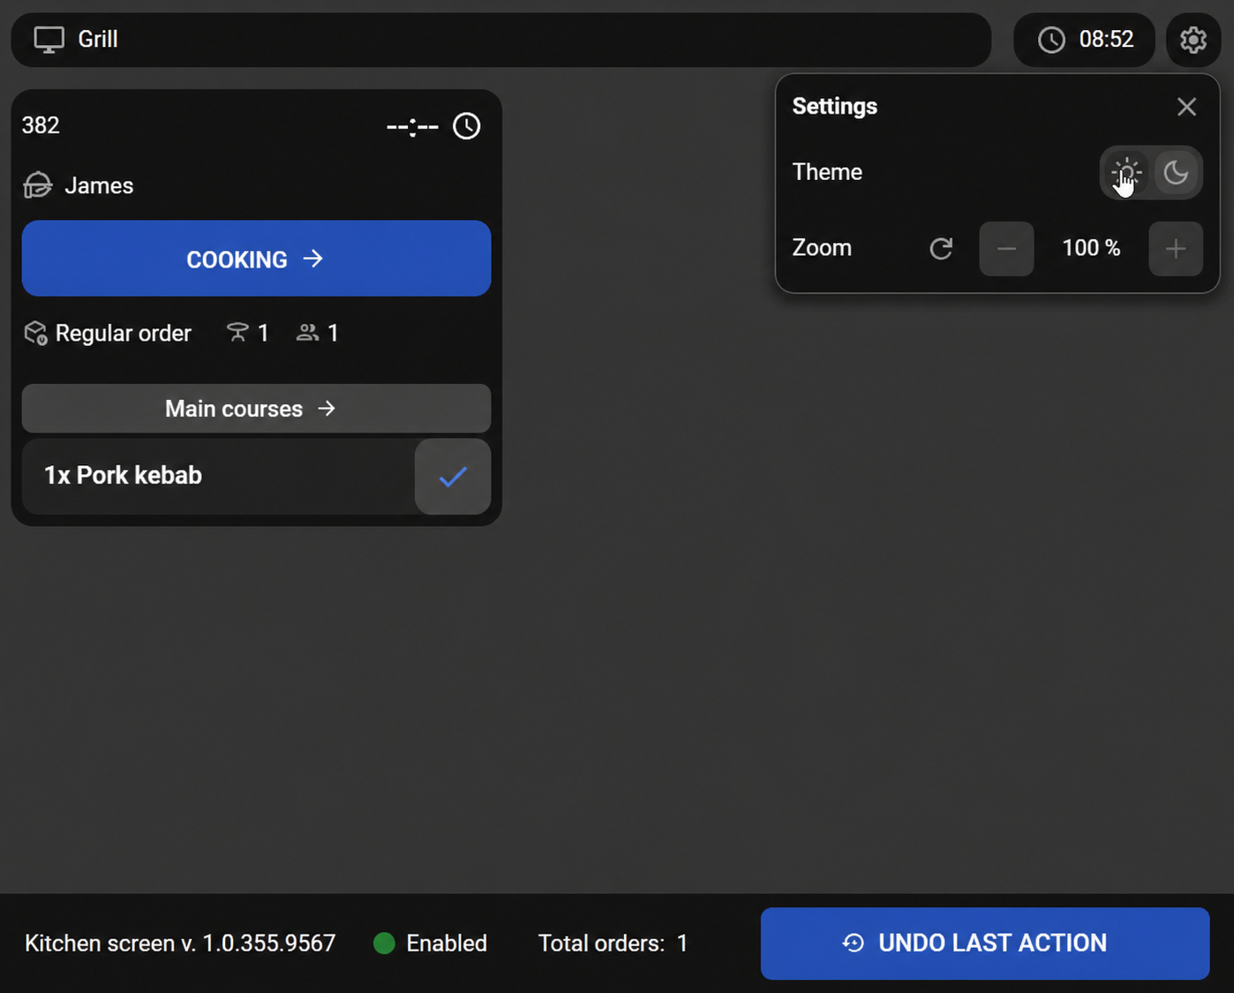Advance order 382 from COOKING status

256,259
